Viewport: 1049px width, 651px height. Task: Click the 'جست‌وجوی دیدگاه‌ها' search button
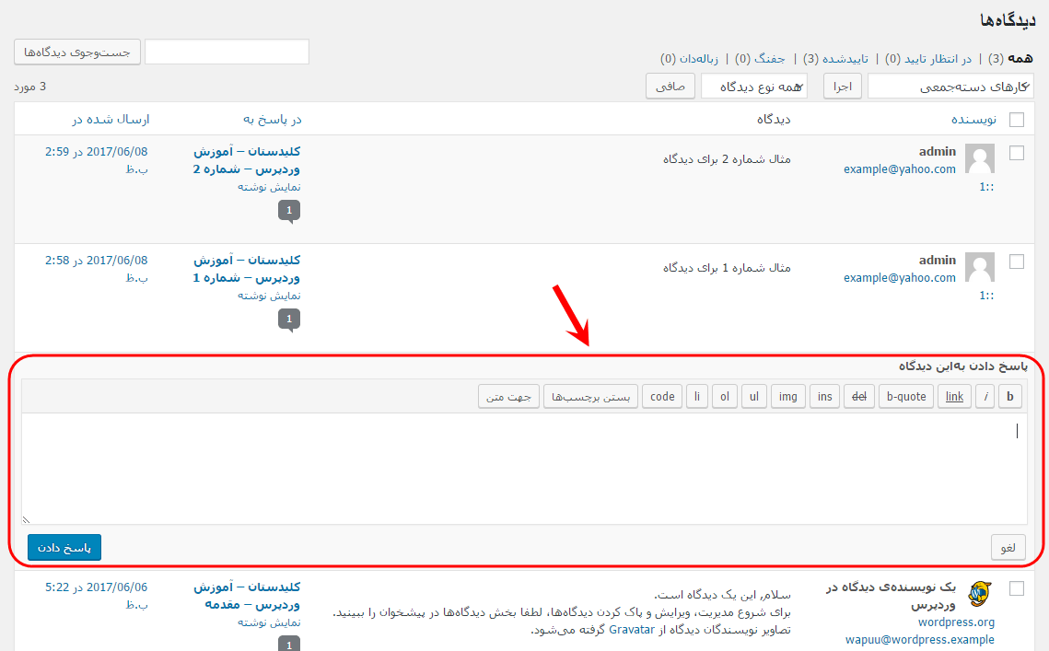77,52
